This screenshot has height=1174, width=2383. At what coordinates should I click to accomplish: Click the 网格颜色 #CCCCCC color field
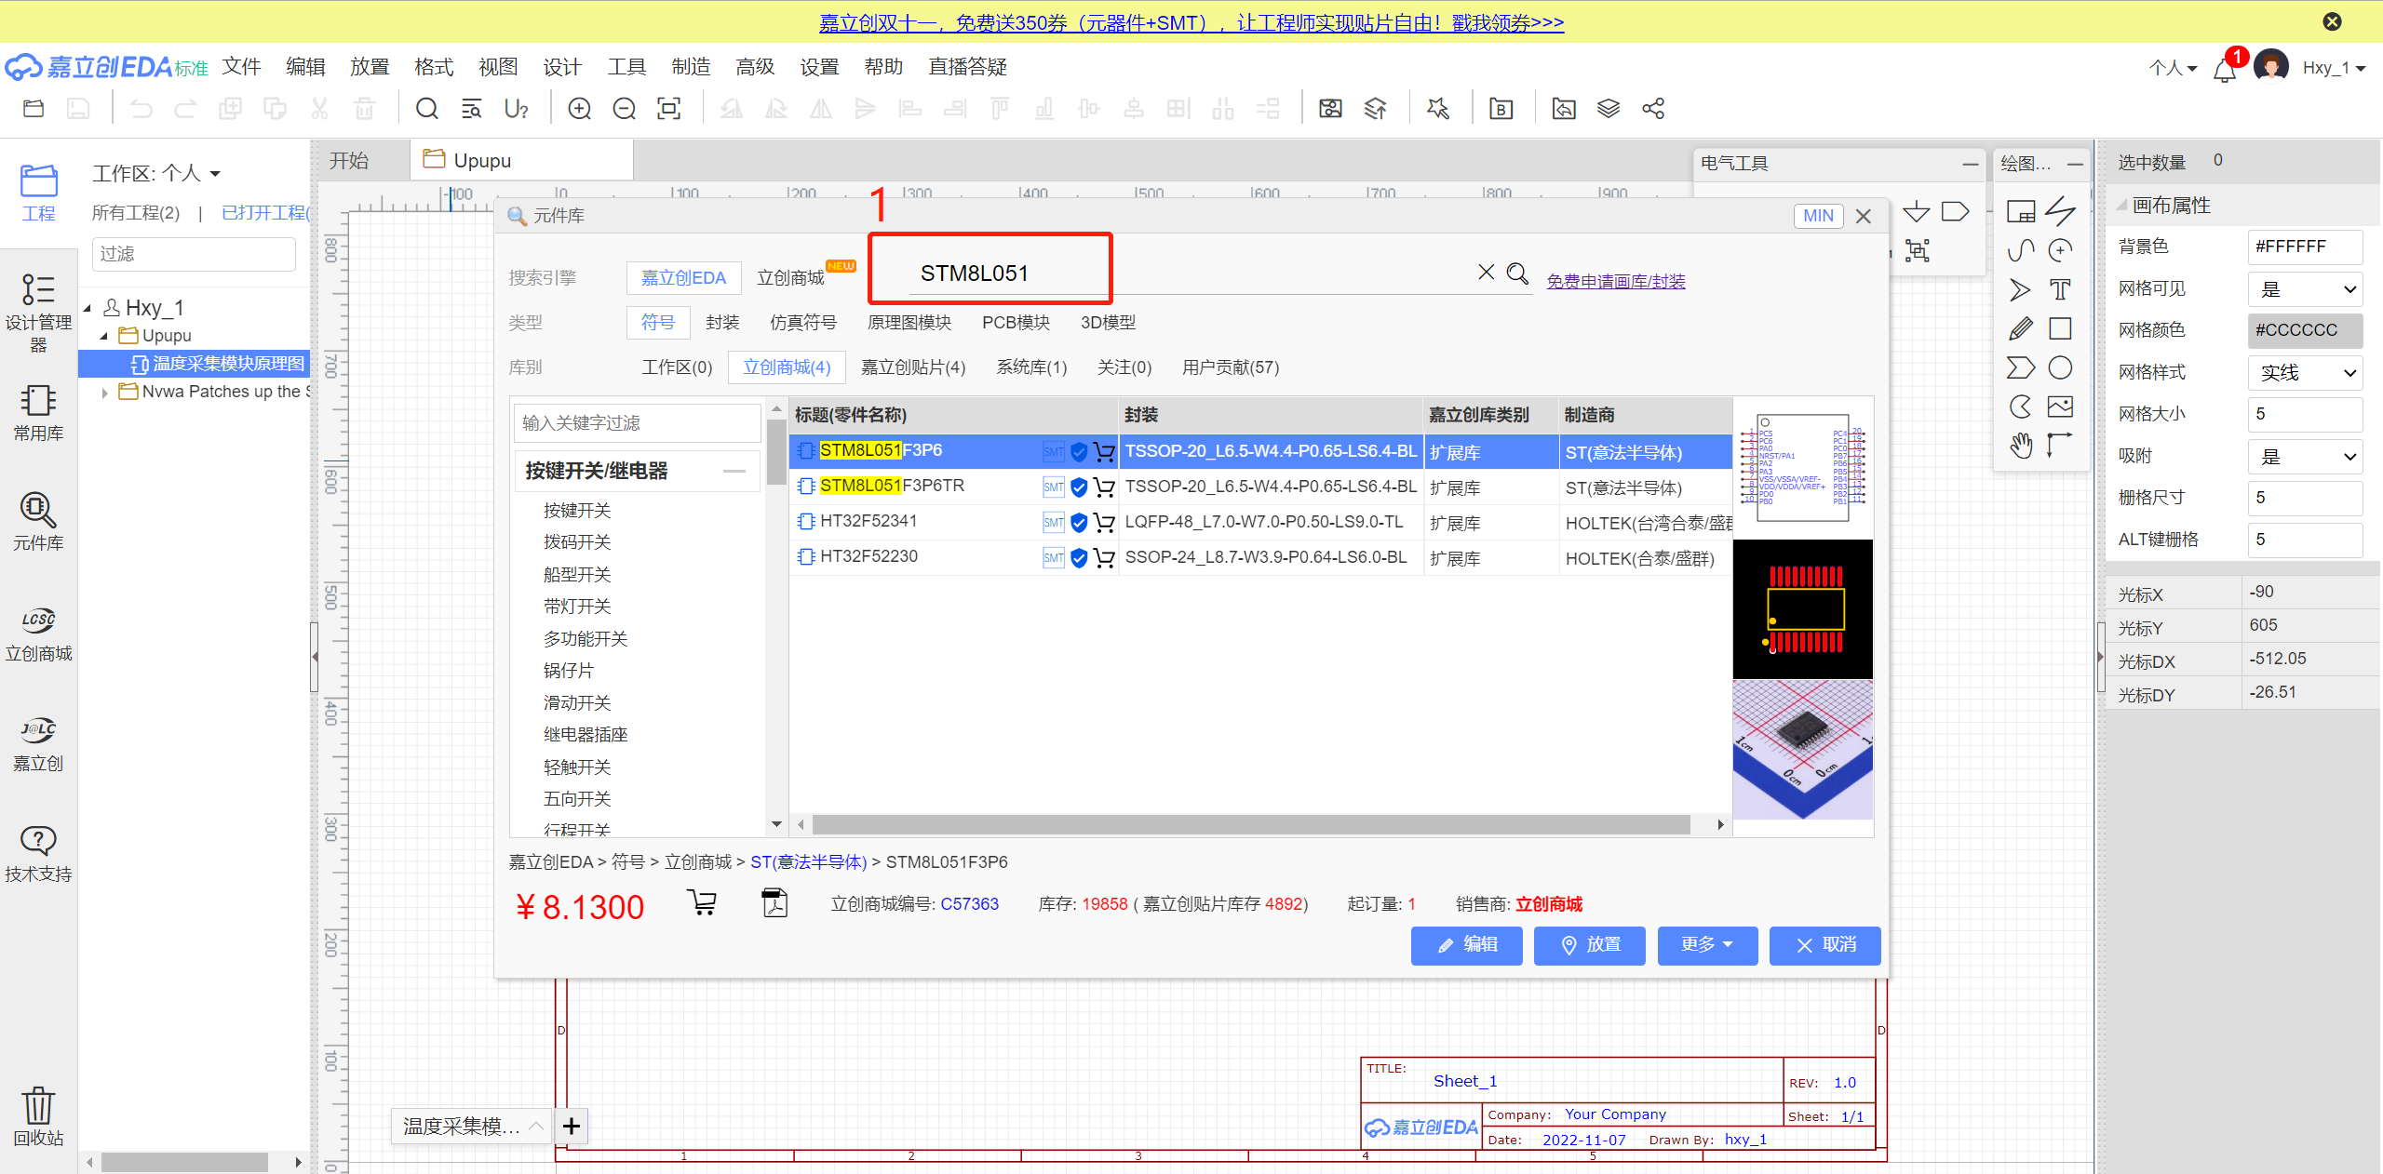pyautogui.click(x=2305, y=330)
